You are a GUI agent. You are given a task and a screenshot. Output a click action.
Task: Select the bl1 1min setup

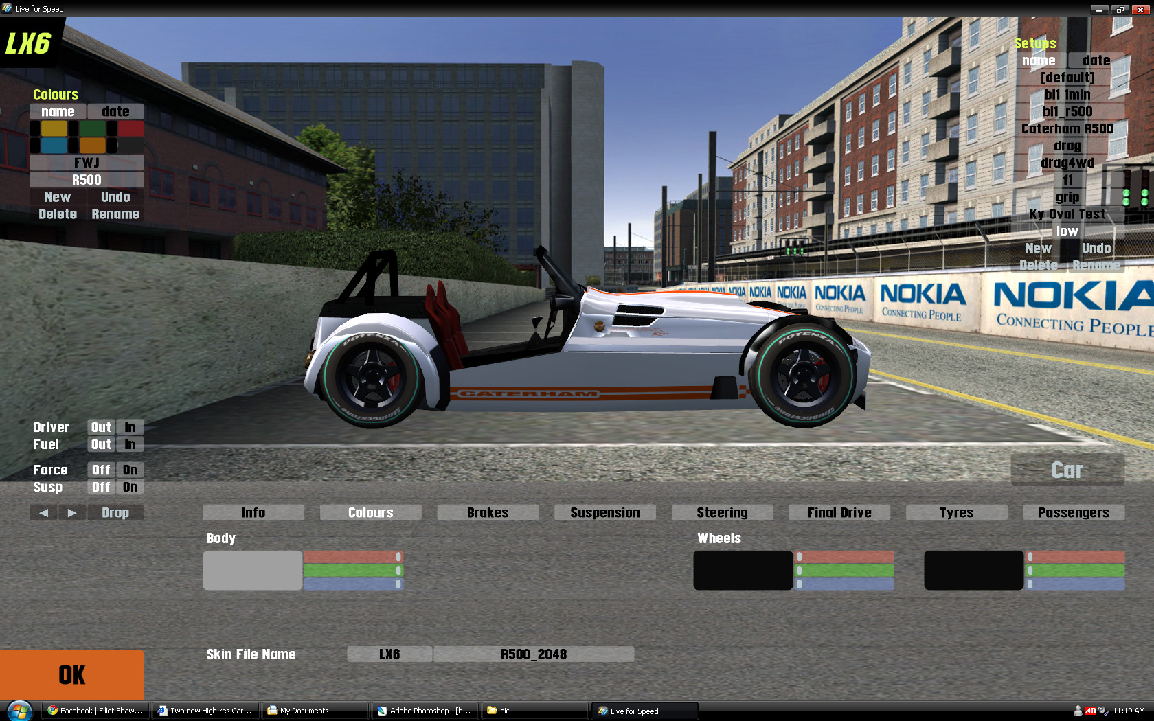pos(1067,95)
